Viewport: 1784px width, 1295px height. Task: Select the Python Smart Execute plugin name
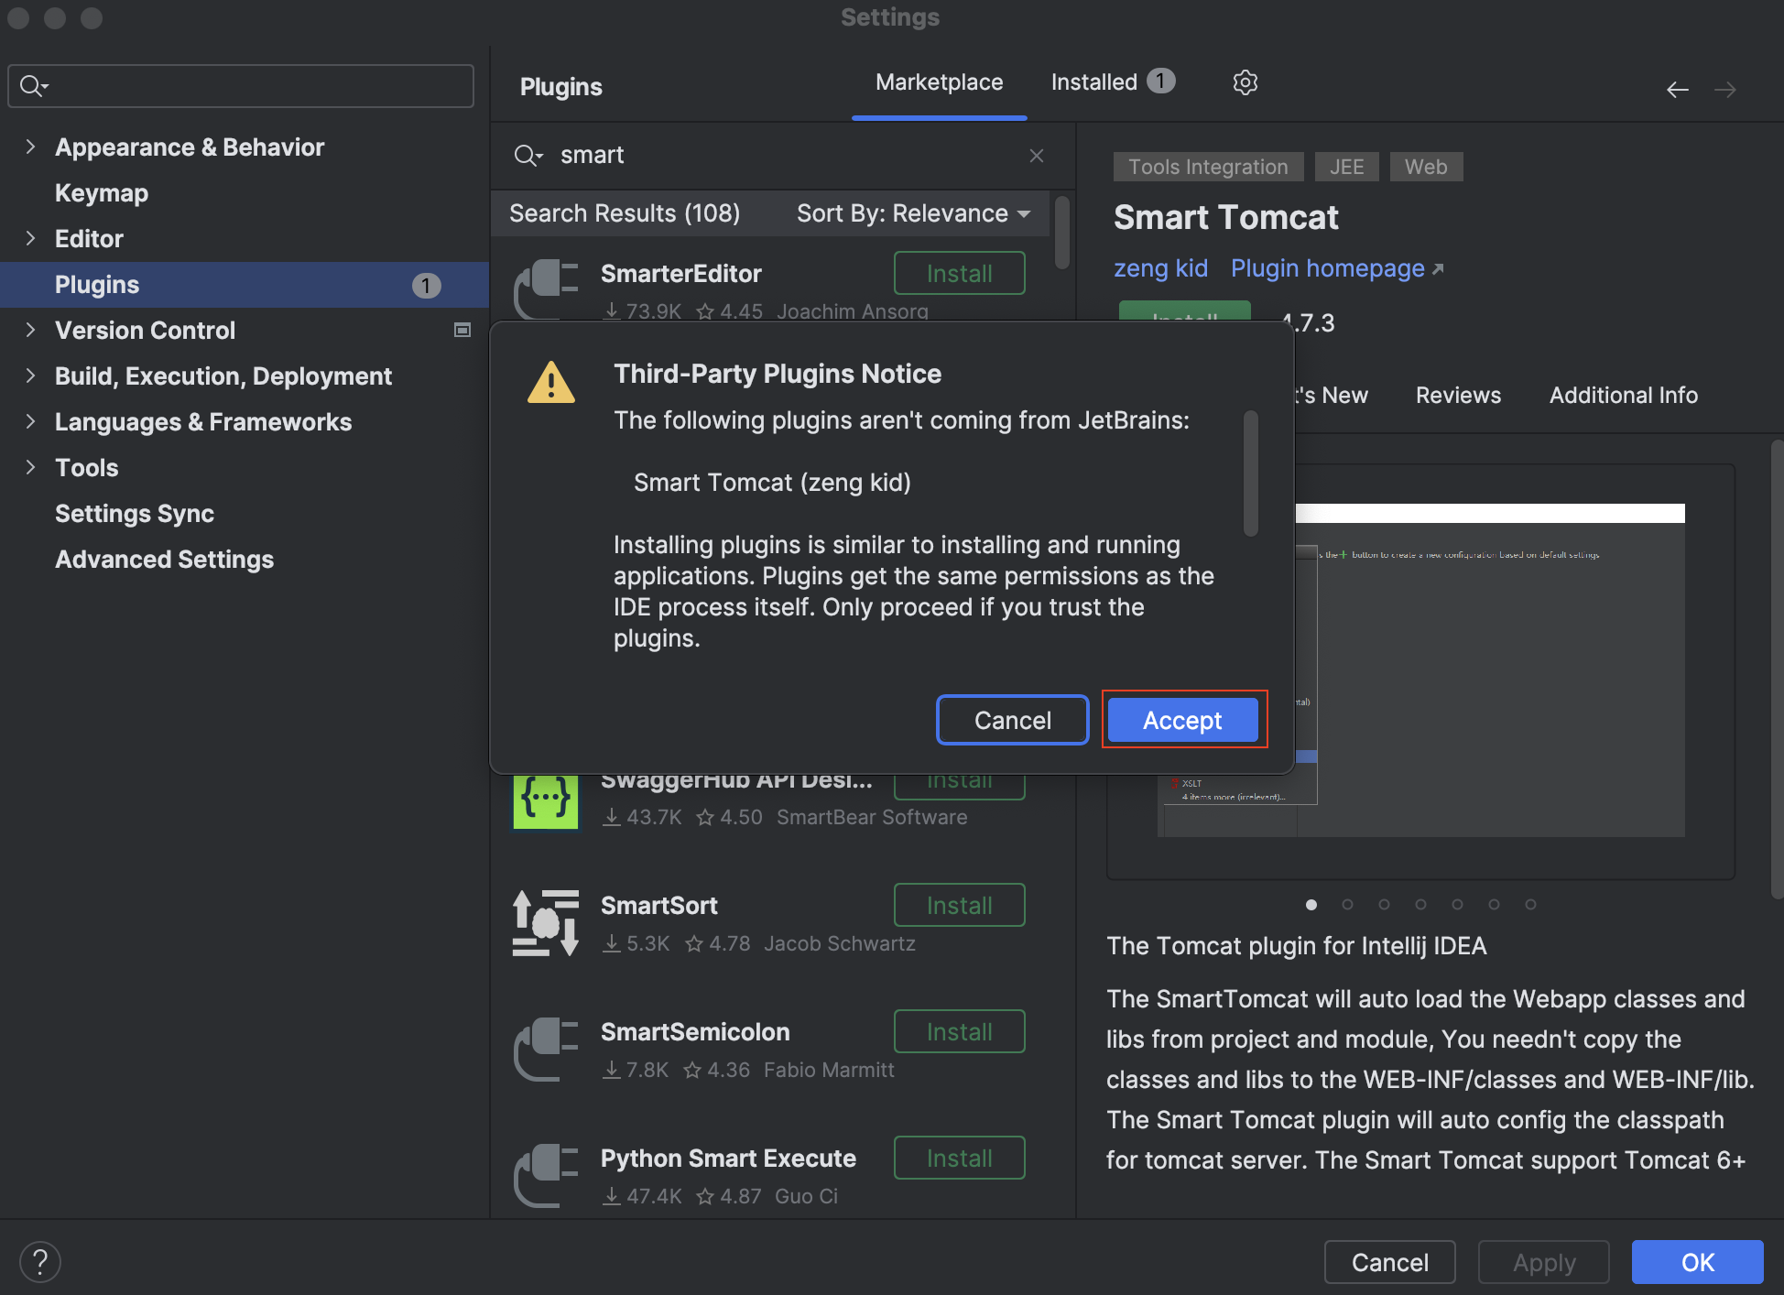(728, 1159)
